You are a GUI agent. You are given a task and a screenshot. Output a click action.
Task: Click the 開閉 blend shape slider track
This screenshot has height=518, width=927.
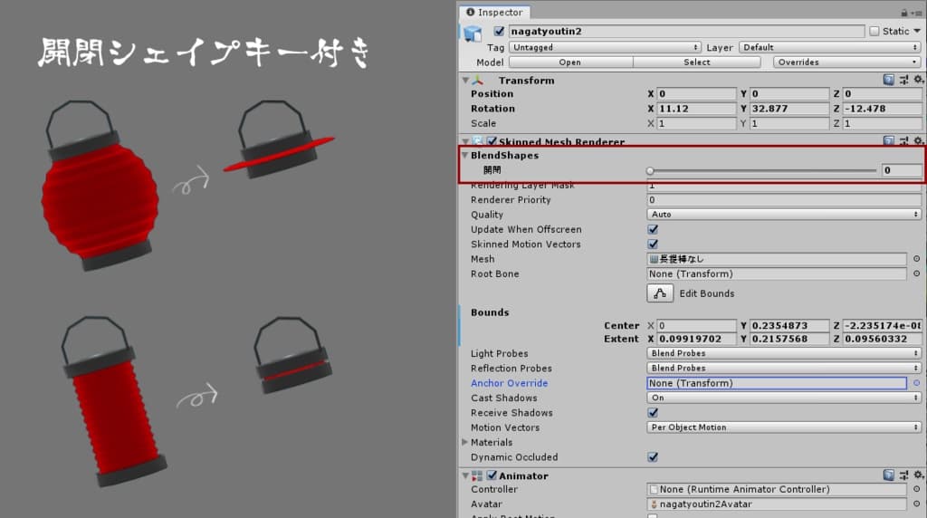[762, 170]
